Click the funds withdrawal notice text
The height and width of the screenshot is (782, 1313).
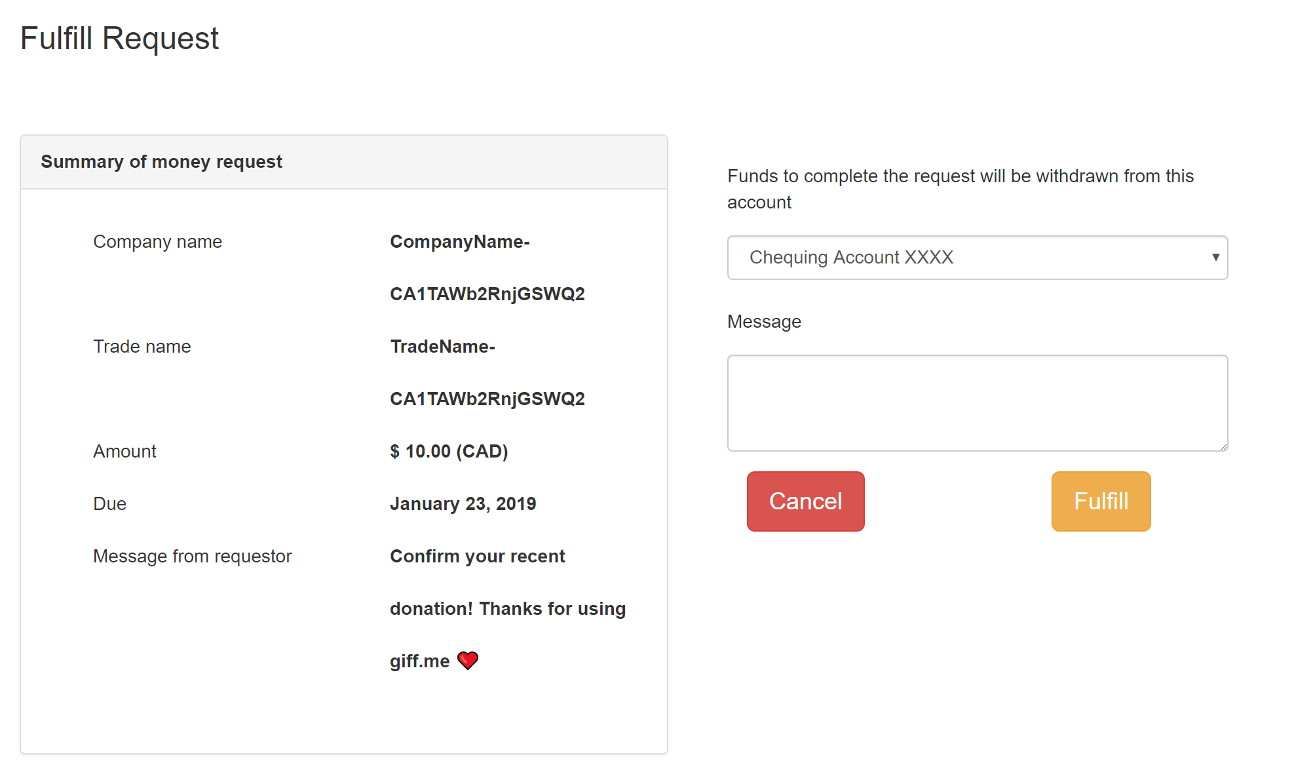(960, 189)
